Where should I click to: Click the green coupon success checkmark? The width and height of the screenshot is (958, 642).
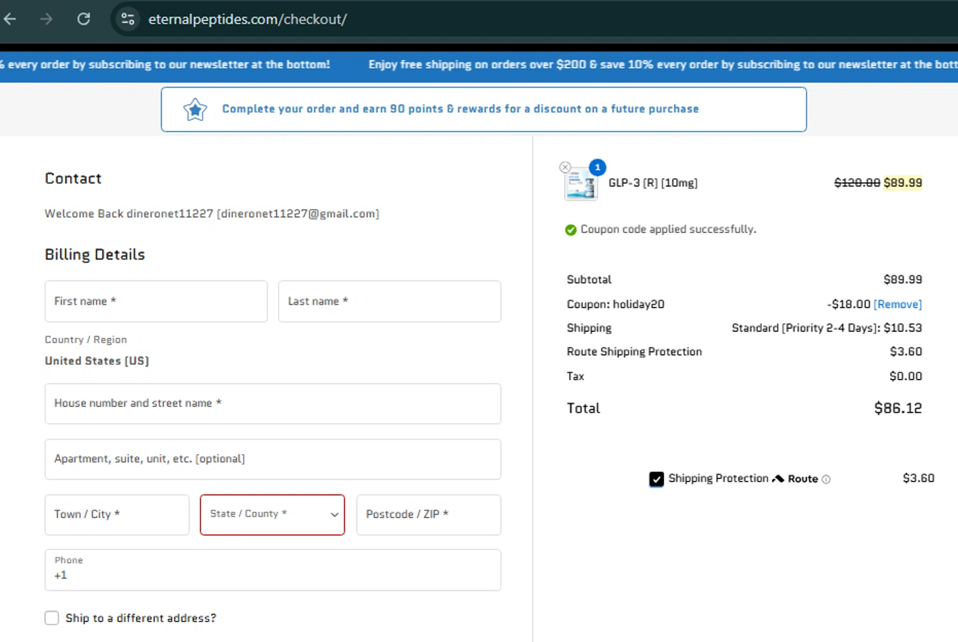tap(570, 230)
